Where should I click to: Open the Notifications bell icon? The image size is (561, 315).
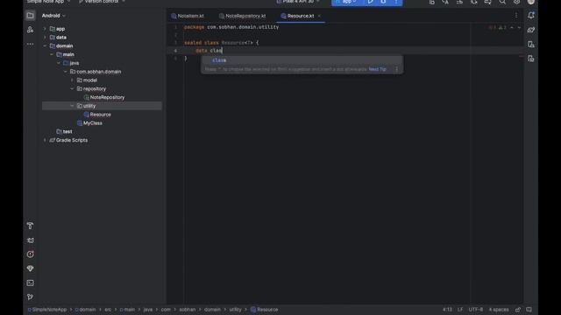point(531,16)
